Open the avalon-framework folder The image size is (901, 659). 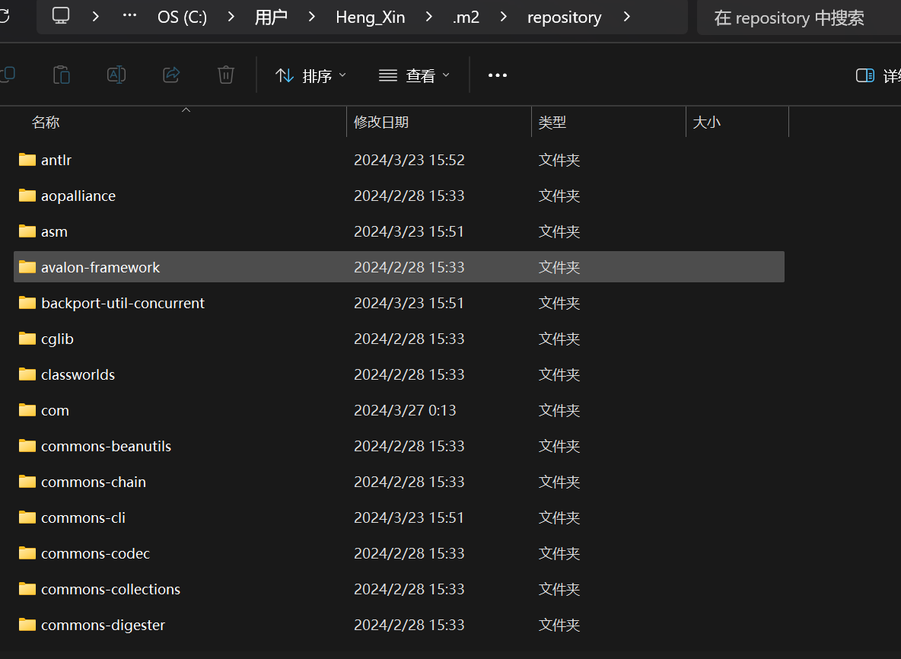(99, 267)
